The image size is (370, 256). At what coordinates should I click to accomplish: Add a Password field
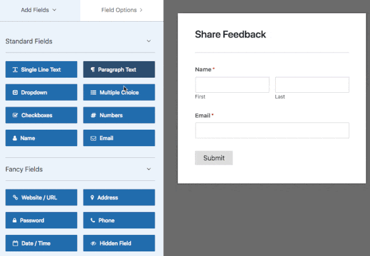click(41, 220)
